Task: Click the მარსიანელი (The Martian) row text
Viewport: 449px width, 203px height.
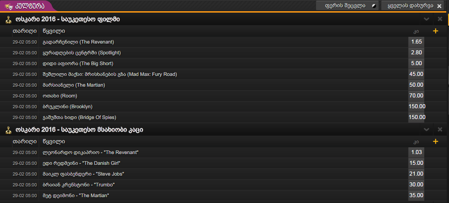Action: pyautogui.click(x=74, y=85)
